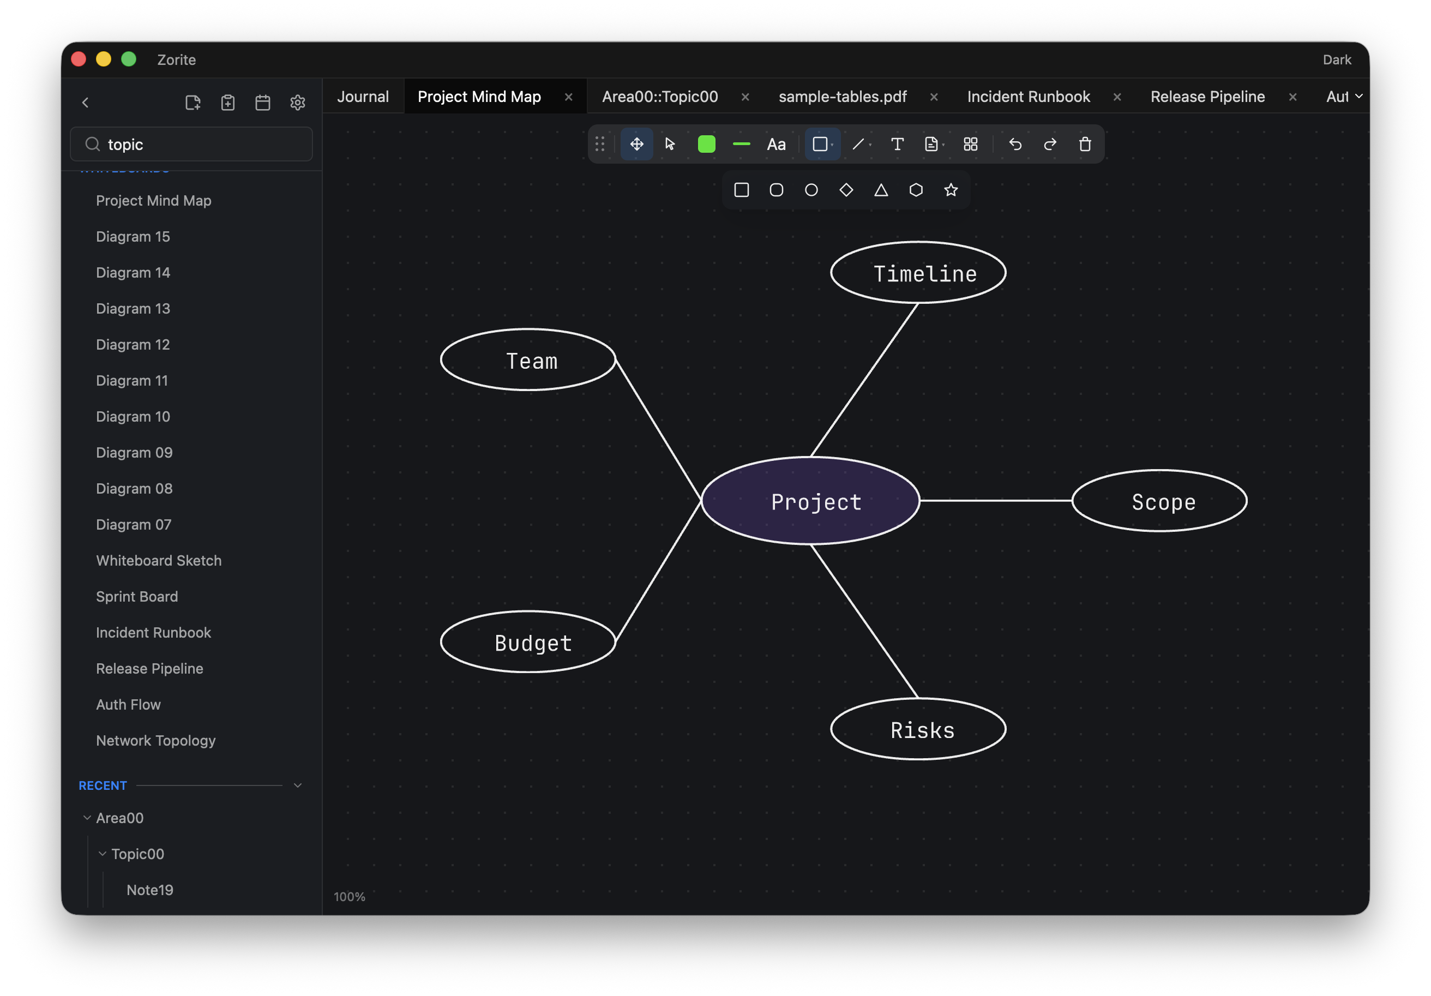Viewport: 1431px width, 996px height.
Task: Click the clipboard add icon
Action: [x=228, y=102]
